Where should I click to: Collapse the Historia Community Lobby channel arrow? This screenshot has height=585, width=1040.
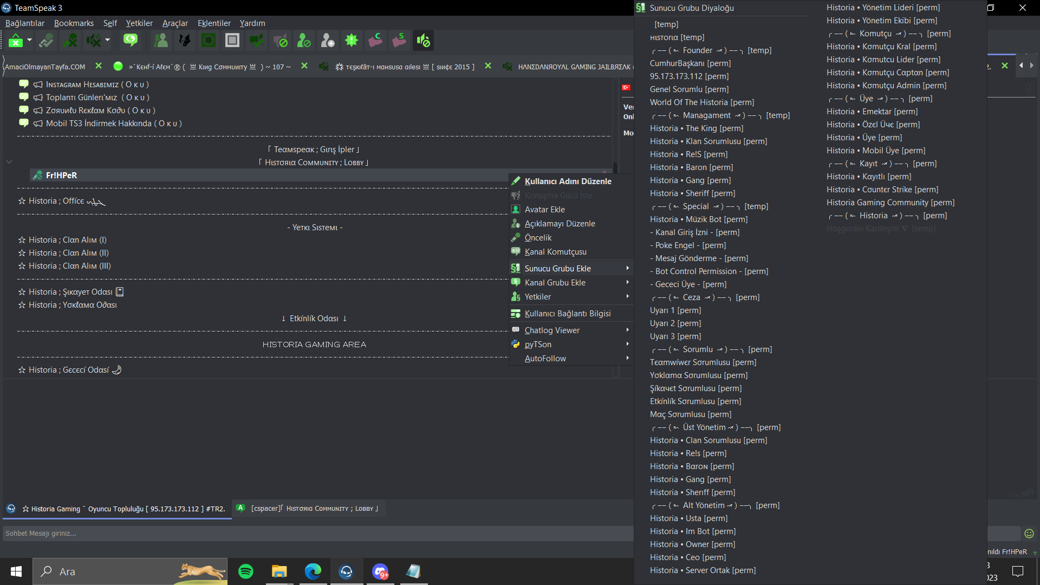coord(9,162)
